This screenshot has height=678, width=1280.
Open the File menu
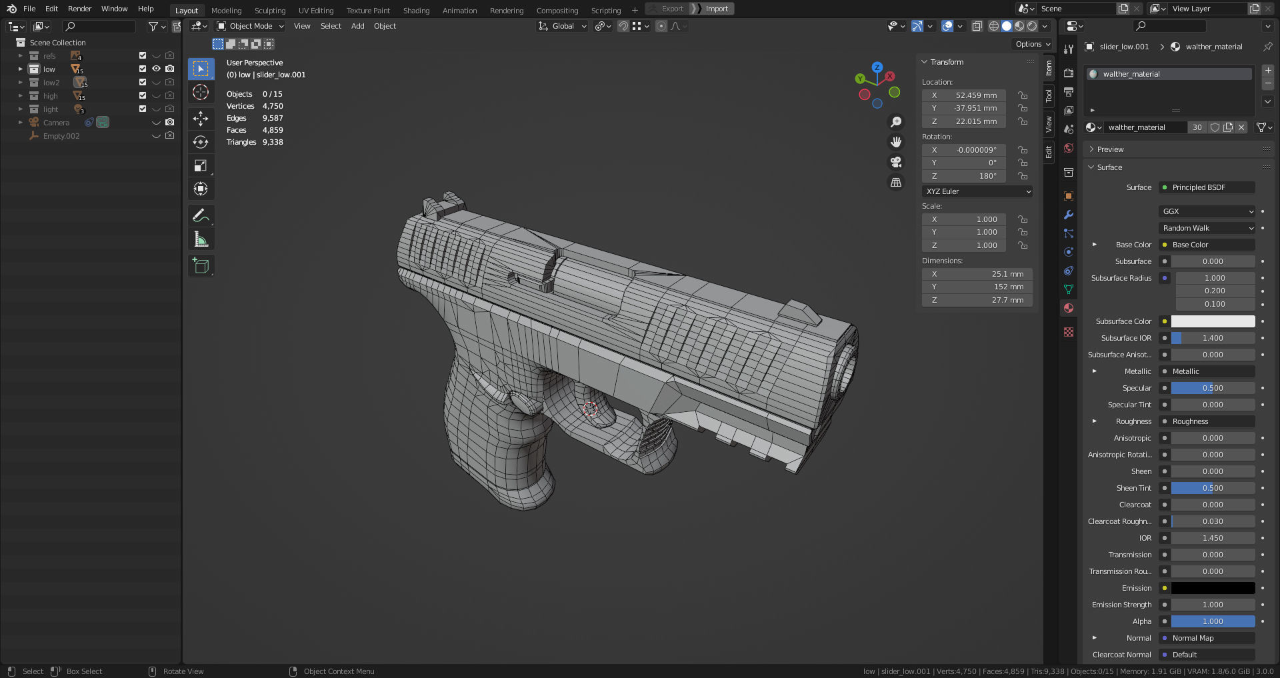[x=29, y=9]
